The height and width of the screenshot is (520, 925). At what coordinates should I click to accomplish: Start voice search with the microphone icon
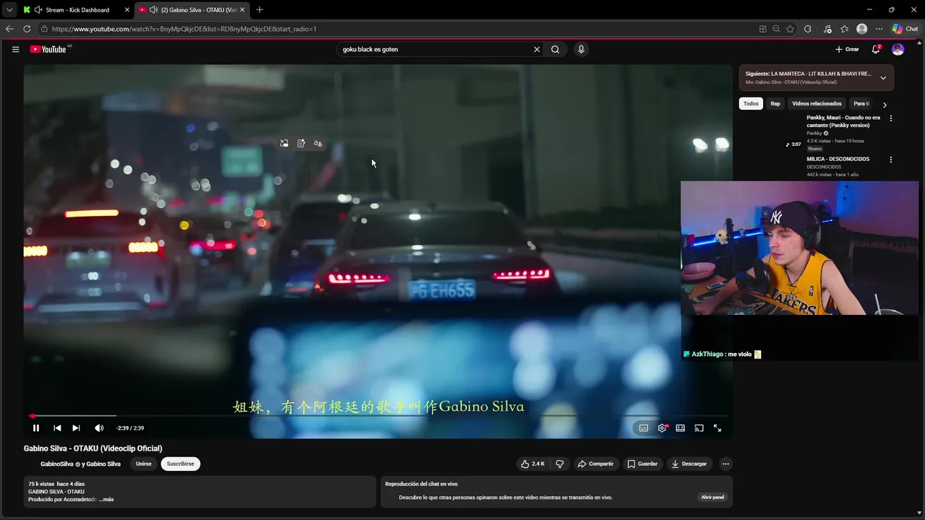tap(581, 49)
